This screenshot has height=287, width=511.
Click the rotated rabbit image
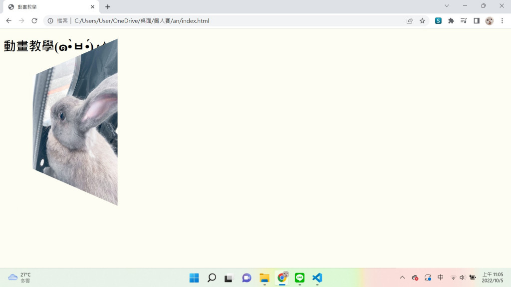click(x=75, y=122)
